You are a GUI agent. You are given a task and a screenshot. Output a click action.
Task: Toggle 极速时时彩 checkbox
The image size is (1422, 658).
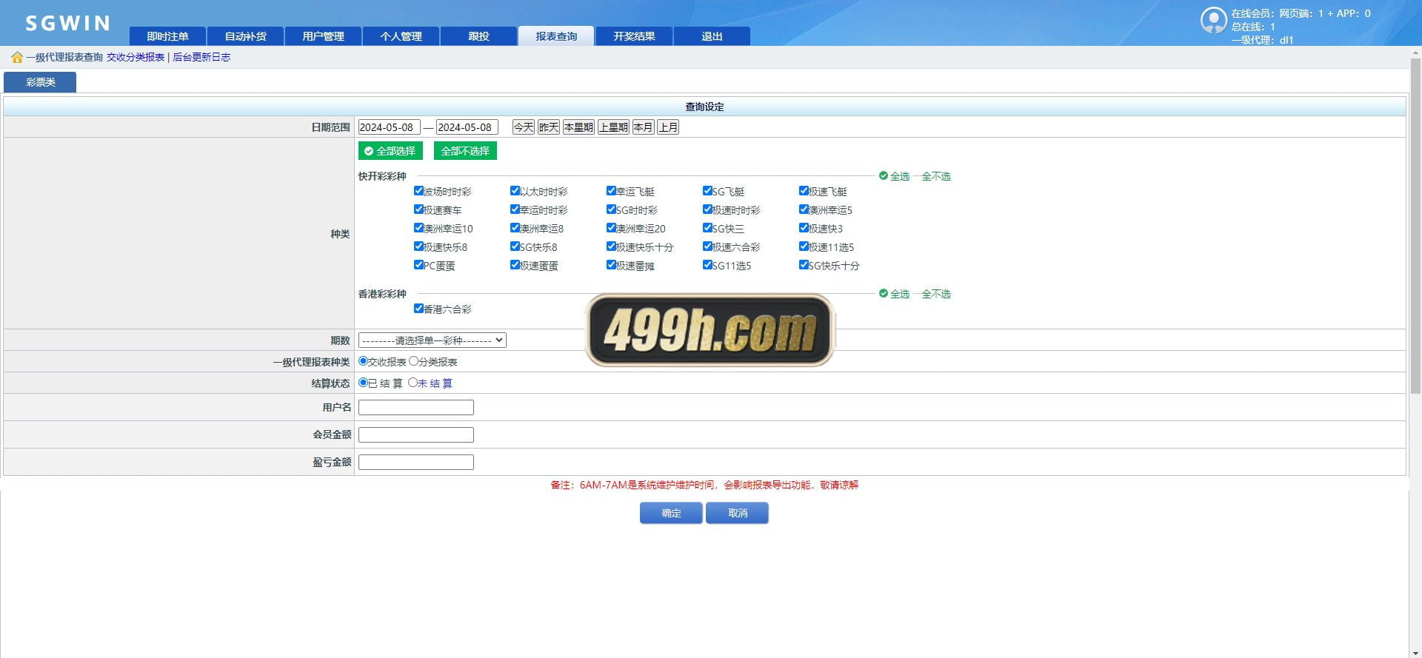pyautogui.click(x=707, y=209)
